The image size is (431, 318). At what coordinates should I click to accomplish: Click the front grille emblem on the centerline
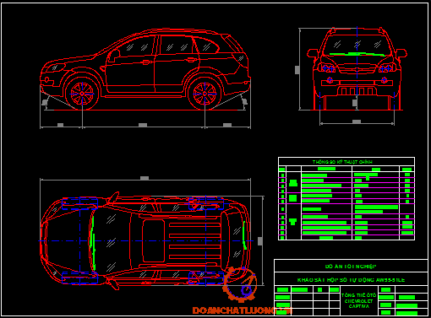coord(357,68)
